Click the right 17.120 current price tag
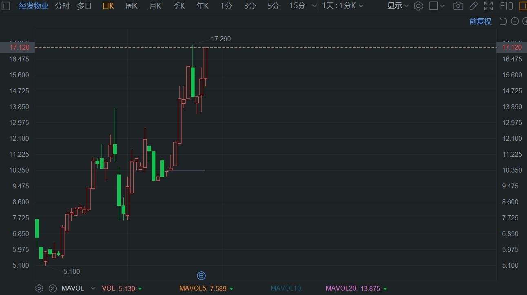Screen dimensions: 527x295 pyautogui.click(x=512, y=47)
